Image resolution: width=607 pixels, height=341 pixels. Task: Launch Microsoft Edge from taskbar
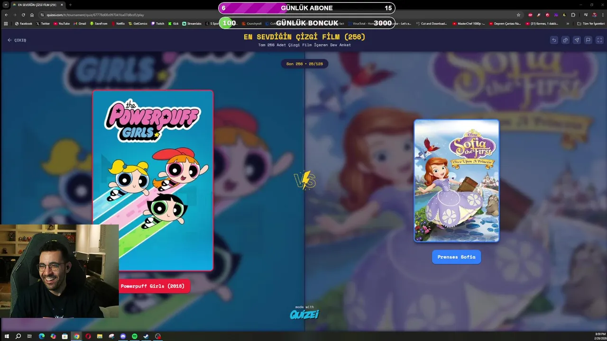tap(42, 336)
